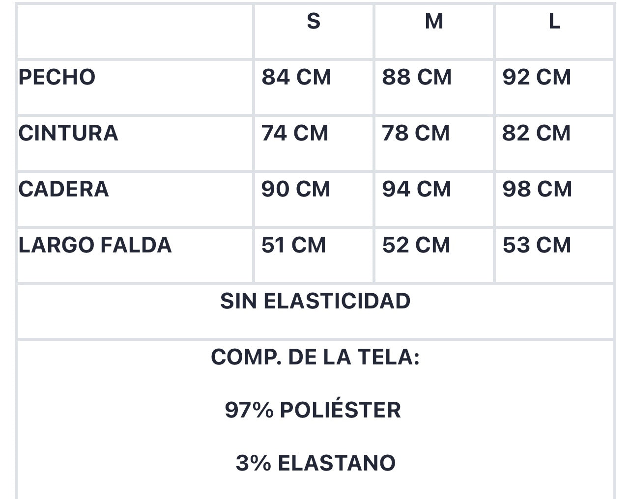This screenshot has width=631, height=499.
Task: Select the L size column header
Action: [554, 22]
